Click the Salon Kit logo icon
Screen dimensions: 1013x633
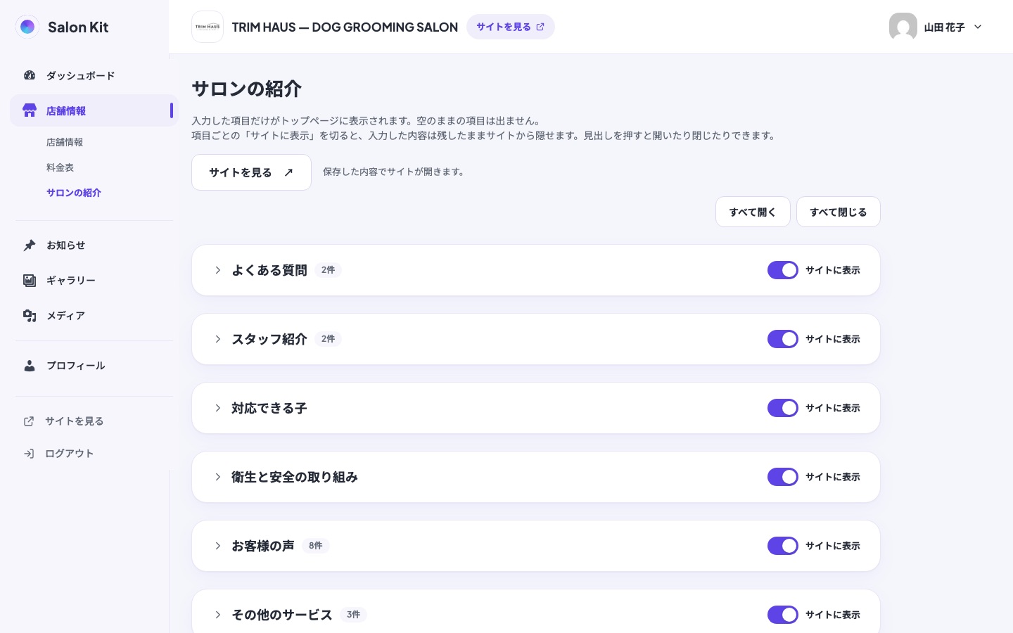coord(27,27)
